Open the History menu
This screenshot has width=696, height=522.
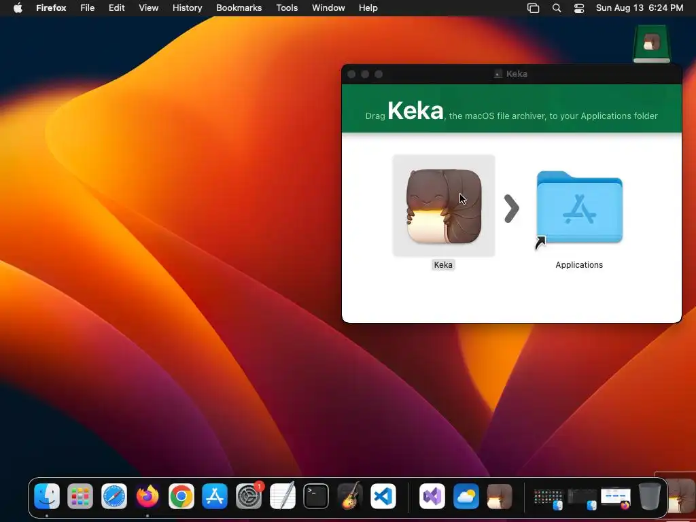(188, 8)
